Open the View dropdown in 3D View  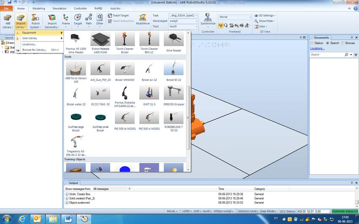pyautogui.click(x=261, y=27)
